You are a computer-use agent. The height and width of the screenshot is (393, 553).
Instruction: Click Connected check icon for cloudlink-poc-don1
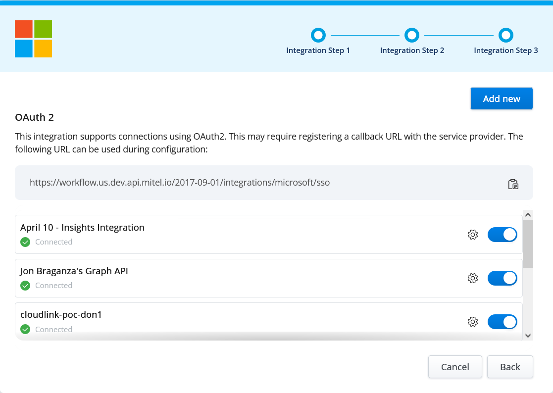[x=25, y=329]
